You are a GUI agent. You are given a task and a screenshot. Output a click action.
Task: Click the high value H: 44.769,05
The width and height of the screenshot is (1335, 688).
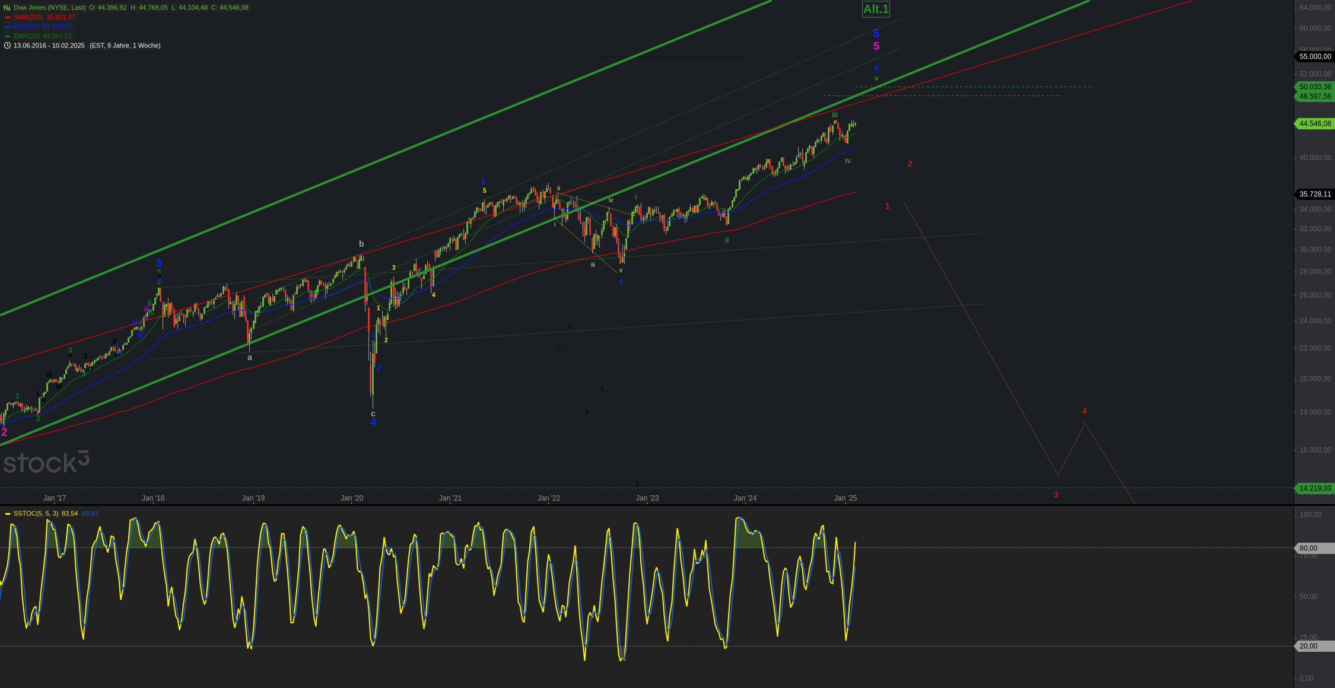coord(149,8)
